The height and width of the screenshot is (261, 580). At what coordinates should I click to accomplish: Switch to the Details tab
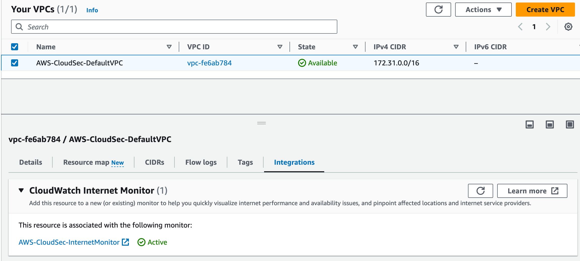(31, 162)
